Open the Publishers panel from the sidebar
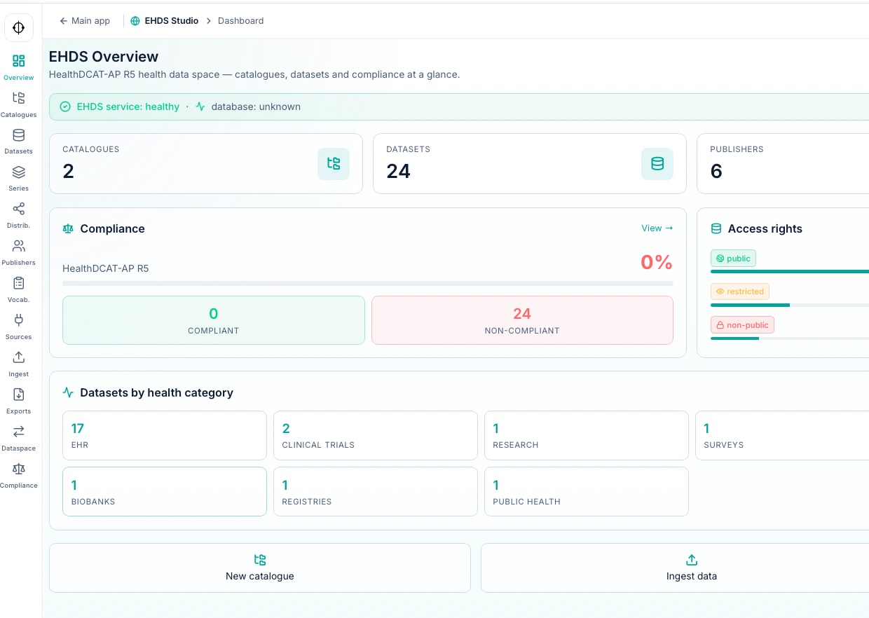The image size is (869, 618). (18, 250)
